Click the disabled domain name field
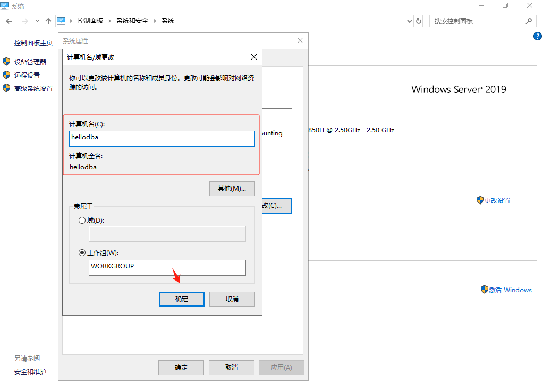This screenshot has height=382, width=543. coord(167,234)
